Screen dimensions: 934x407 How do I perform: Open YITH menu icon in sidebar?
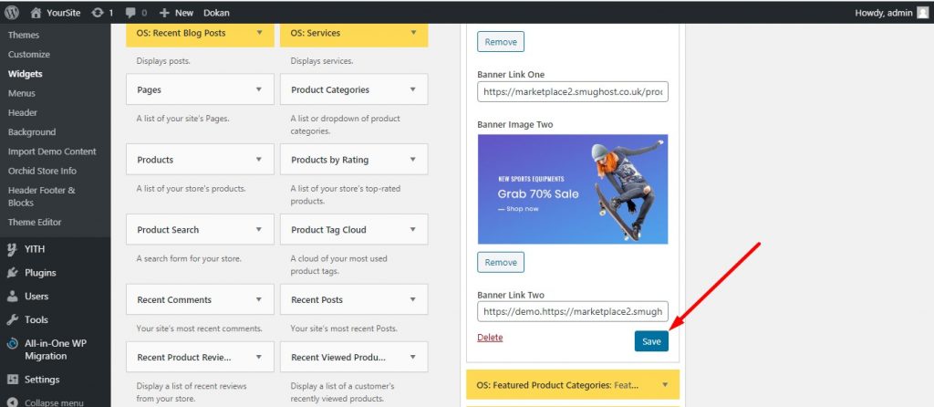coord(13,248)
